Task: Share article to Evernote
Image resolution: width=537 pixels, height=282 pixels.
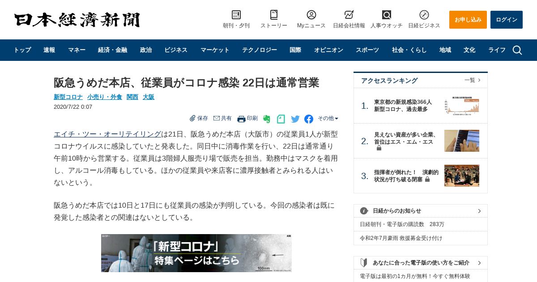Action: pyautogui.click(x=267, y=119)
